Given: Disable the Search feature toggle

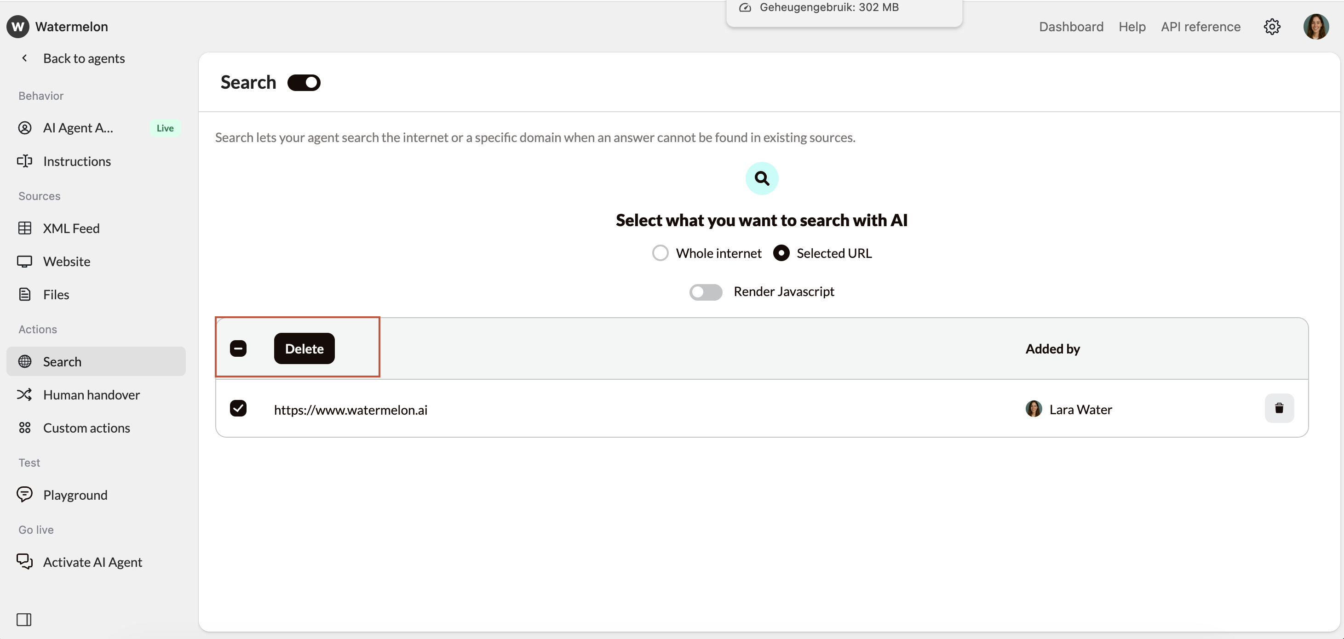Looking at the screenshot, I should coord(304,82).
